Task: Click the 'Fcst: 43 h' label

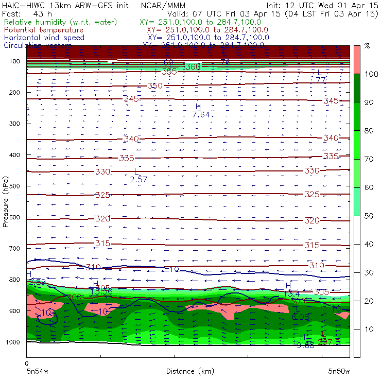Action: point(27,13)
